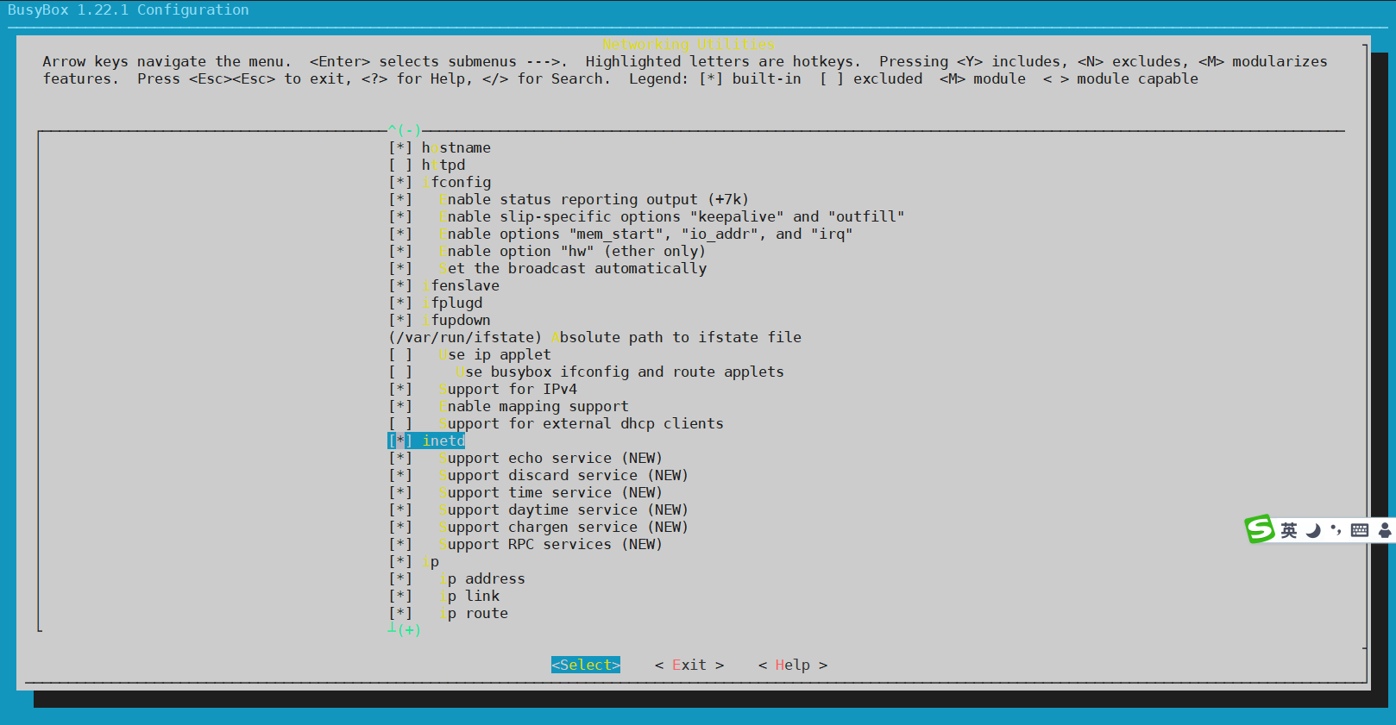The image size is (1396, 725).
Task: Toggle the ifplugd checkbox
Action: [x=400, y=303]
